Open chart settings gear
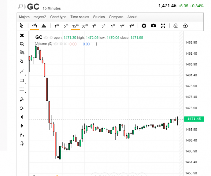Image resolution: width=211 pixels, height=176 pixels. (x=144, y=26)
